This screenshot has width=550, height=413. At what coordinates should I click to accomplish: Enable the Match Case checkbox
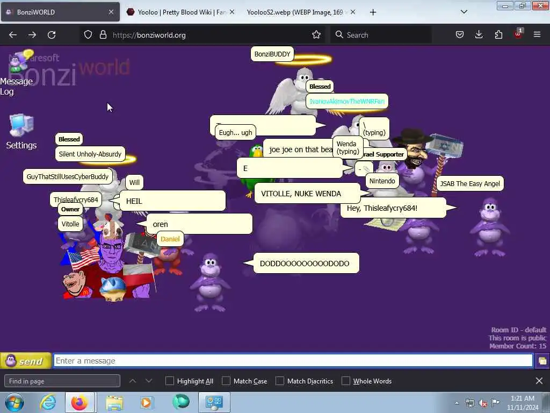226,381
